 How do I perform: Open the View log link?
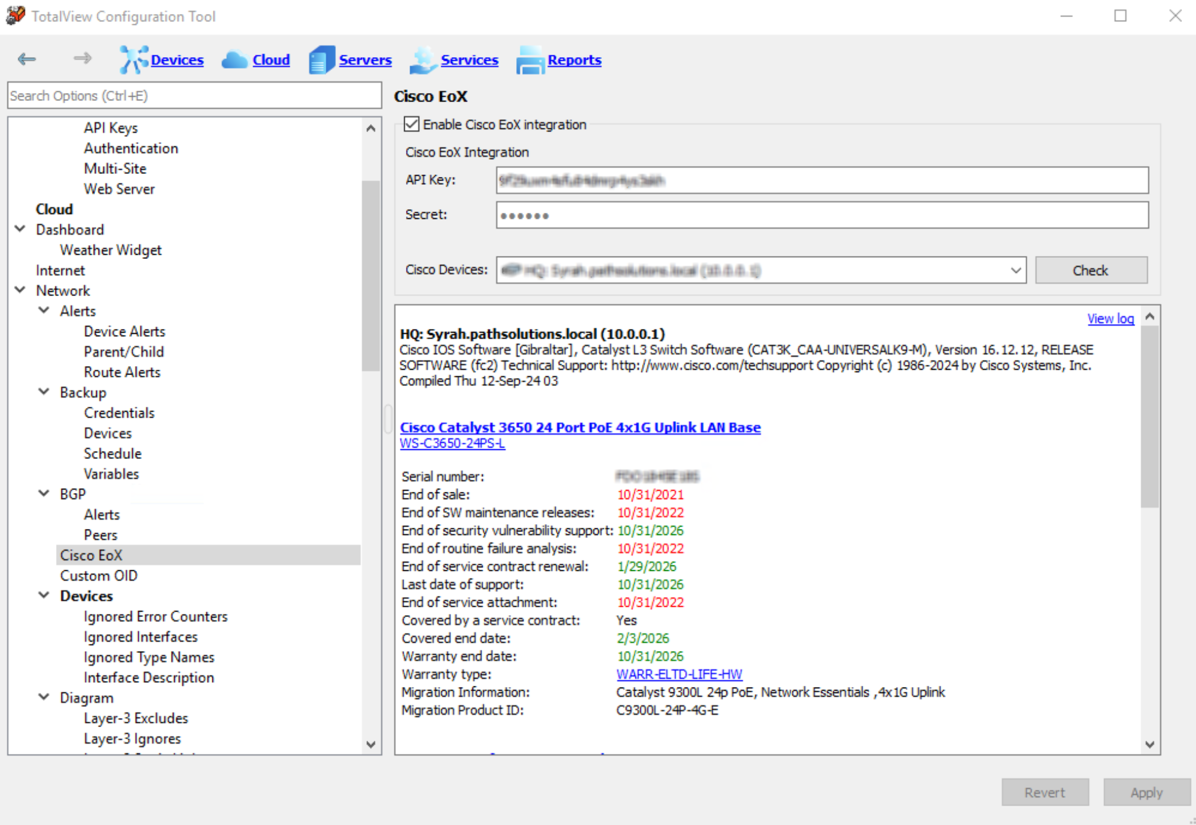(1110, 319)
